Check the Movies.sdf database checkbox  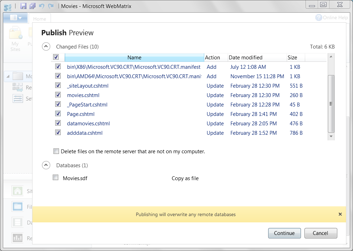[56, 178]
